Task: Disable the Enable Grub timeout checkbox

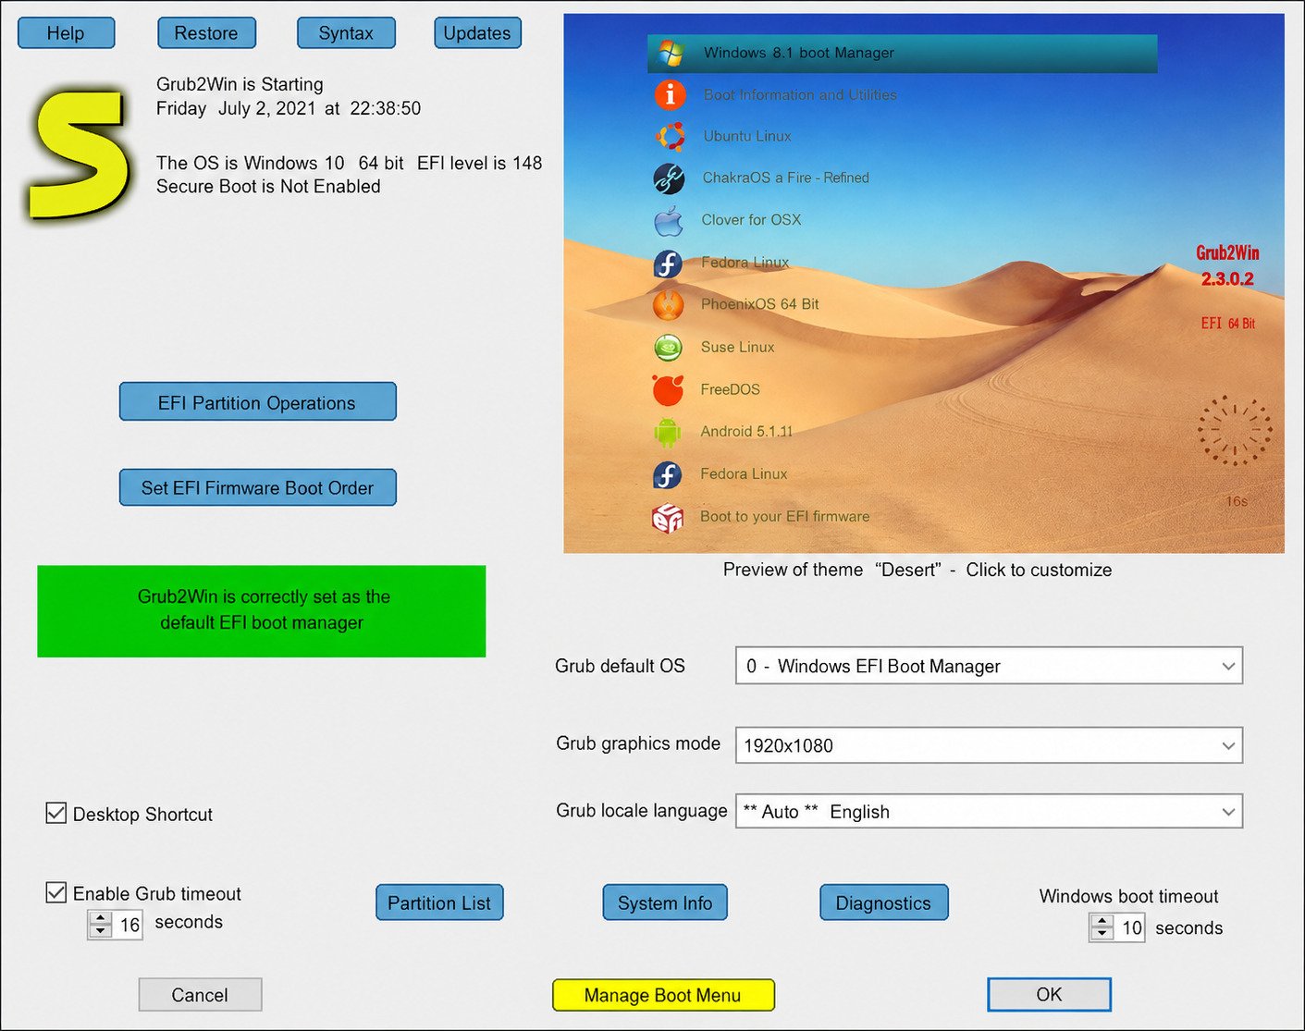Action: coord(56,892)
